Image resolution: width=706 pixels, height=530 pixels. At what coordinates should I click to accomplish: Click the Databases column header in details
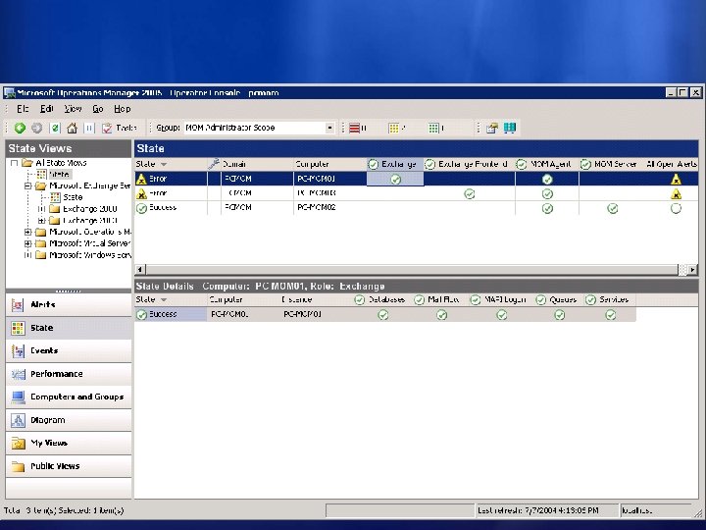379,299
